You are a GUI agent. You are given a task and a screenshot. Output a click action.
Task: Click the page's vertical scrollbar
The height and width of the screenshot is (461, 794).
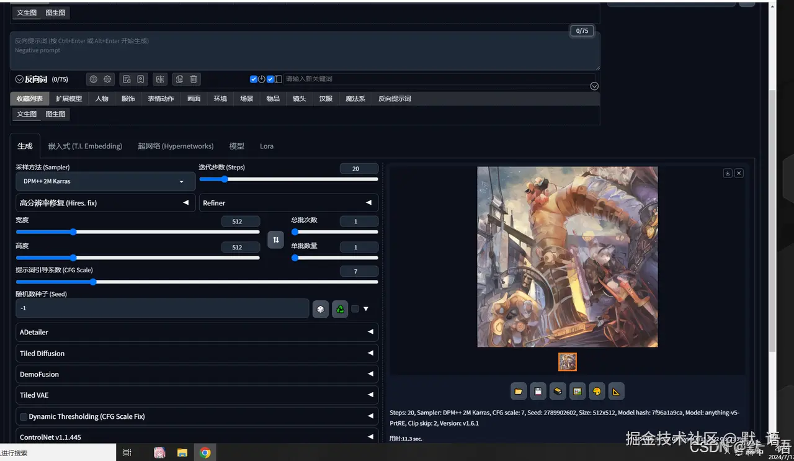tap(772, 220)
